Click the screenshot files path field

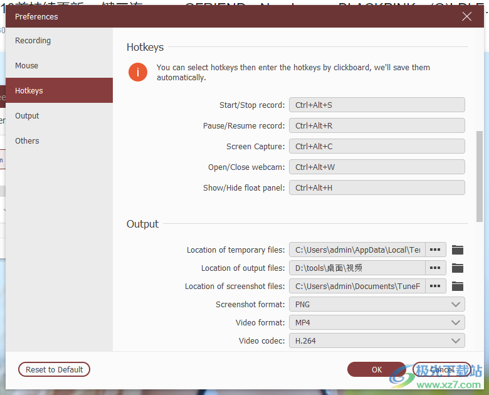tap(357, 286)
